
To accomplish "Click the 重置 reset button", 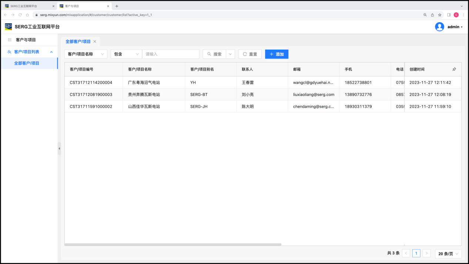I will (x=250, y=54).
